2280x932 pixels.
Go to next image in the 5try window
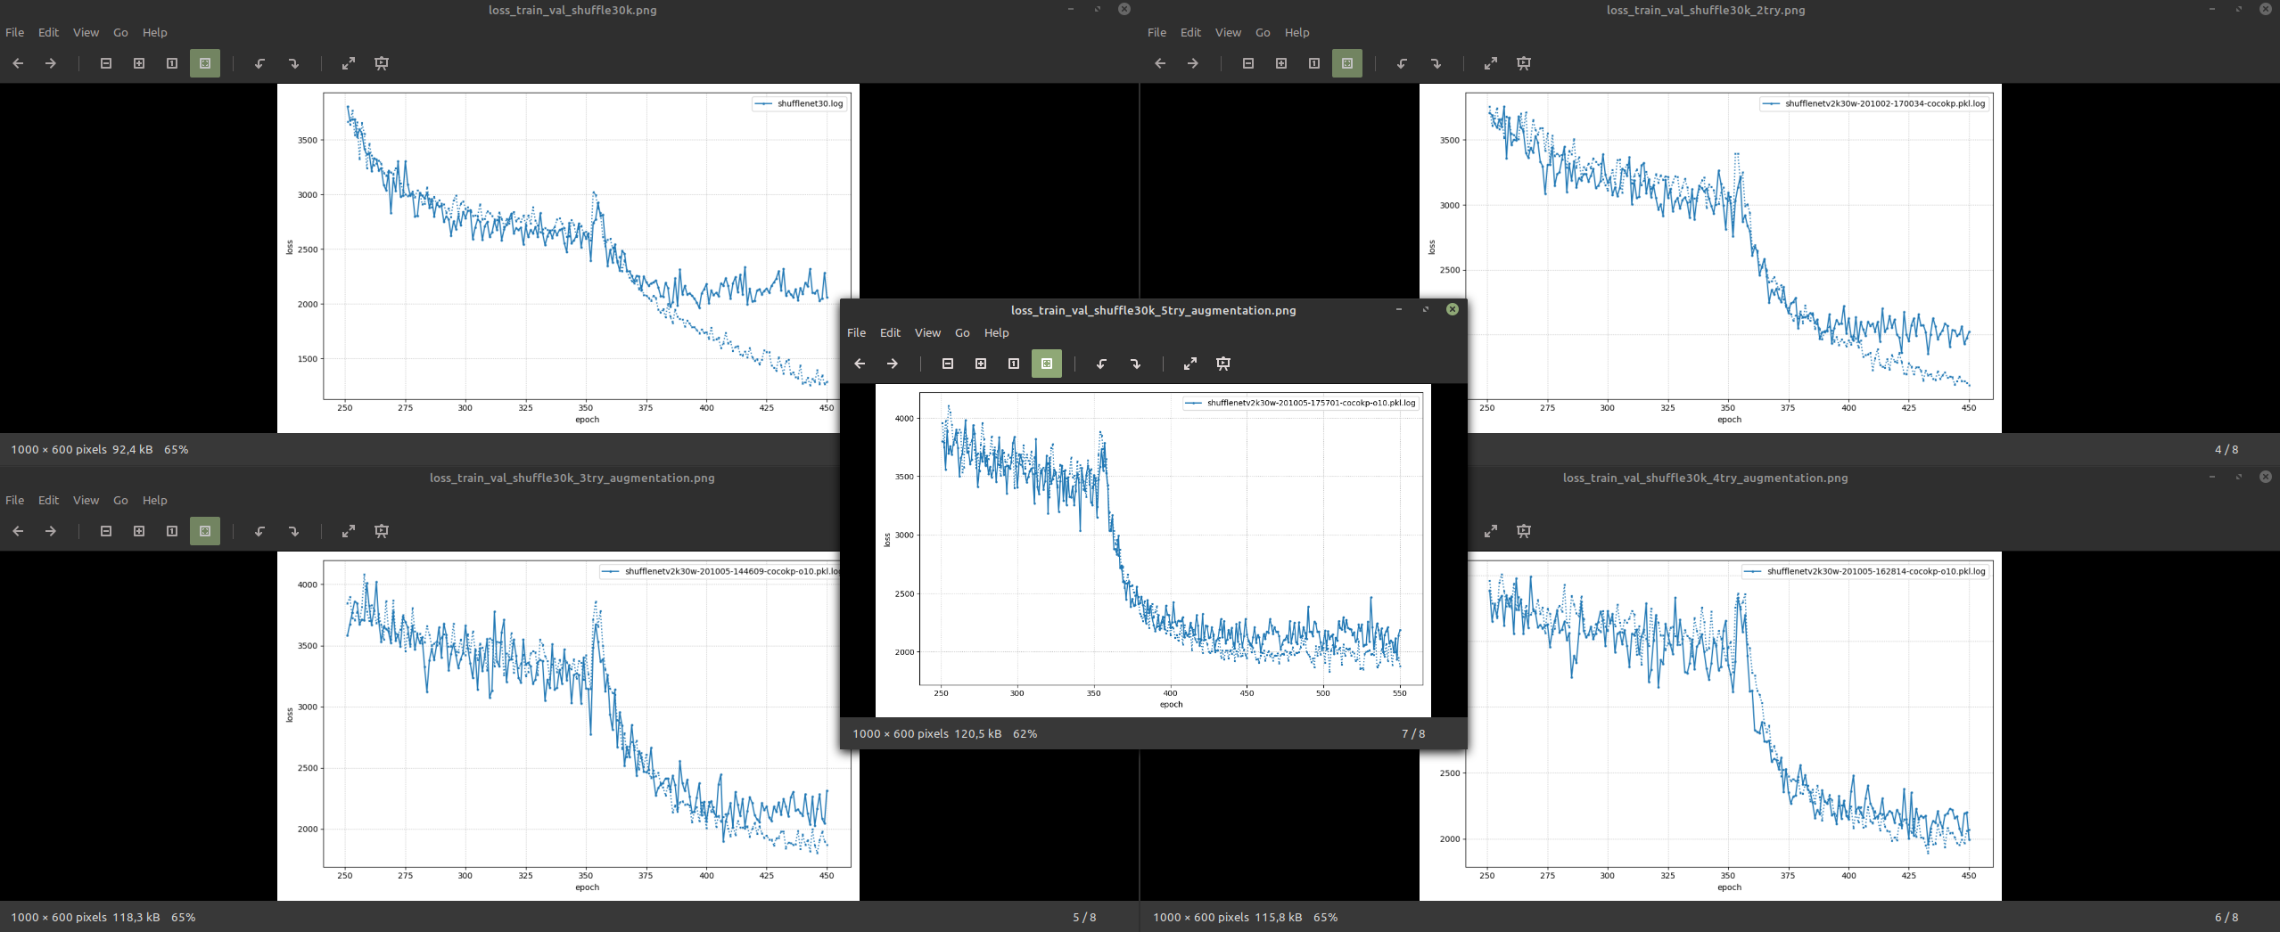point(892,364)
